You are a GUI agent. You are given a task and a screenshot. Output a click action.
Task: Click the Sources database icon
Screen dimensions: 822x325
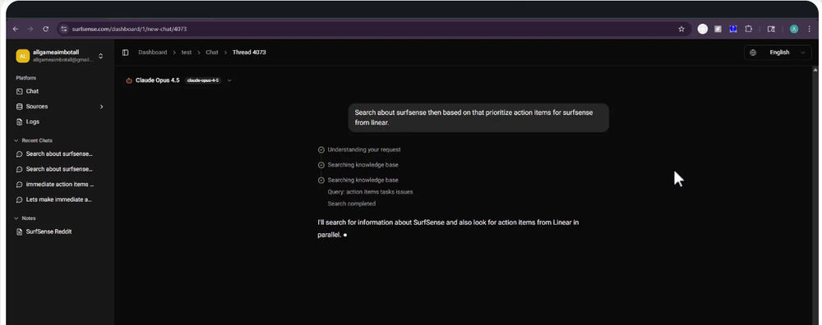20,106
